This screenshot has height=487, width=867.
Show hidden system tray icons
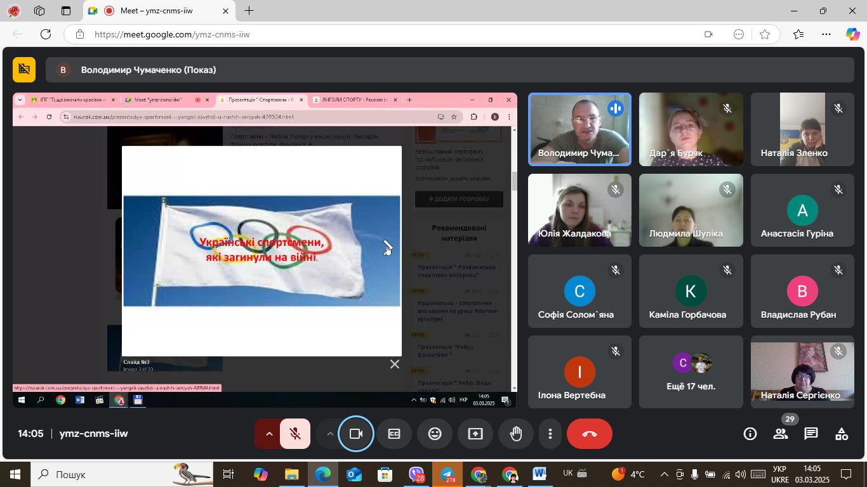(x=665, y=474)
